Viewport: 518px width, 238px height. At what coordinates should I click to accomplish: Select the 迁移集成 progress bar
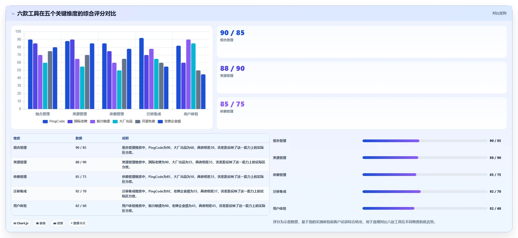[x=425, y=192]
